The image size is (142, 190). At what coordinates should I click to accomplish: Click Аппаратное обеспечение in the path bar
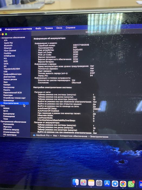[x=73, y=136]
